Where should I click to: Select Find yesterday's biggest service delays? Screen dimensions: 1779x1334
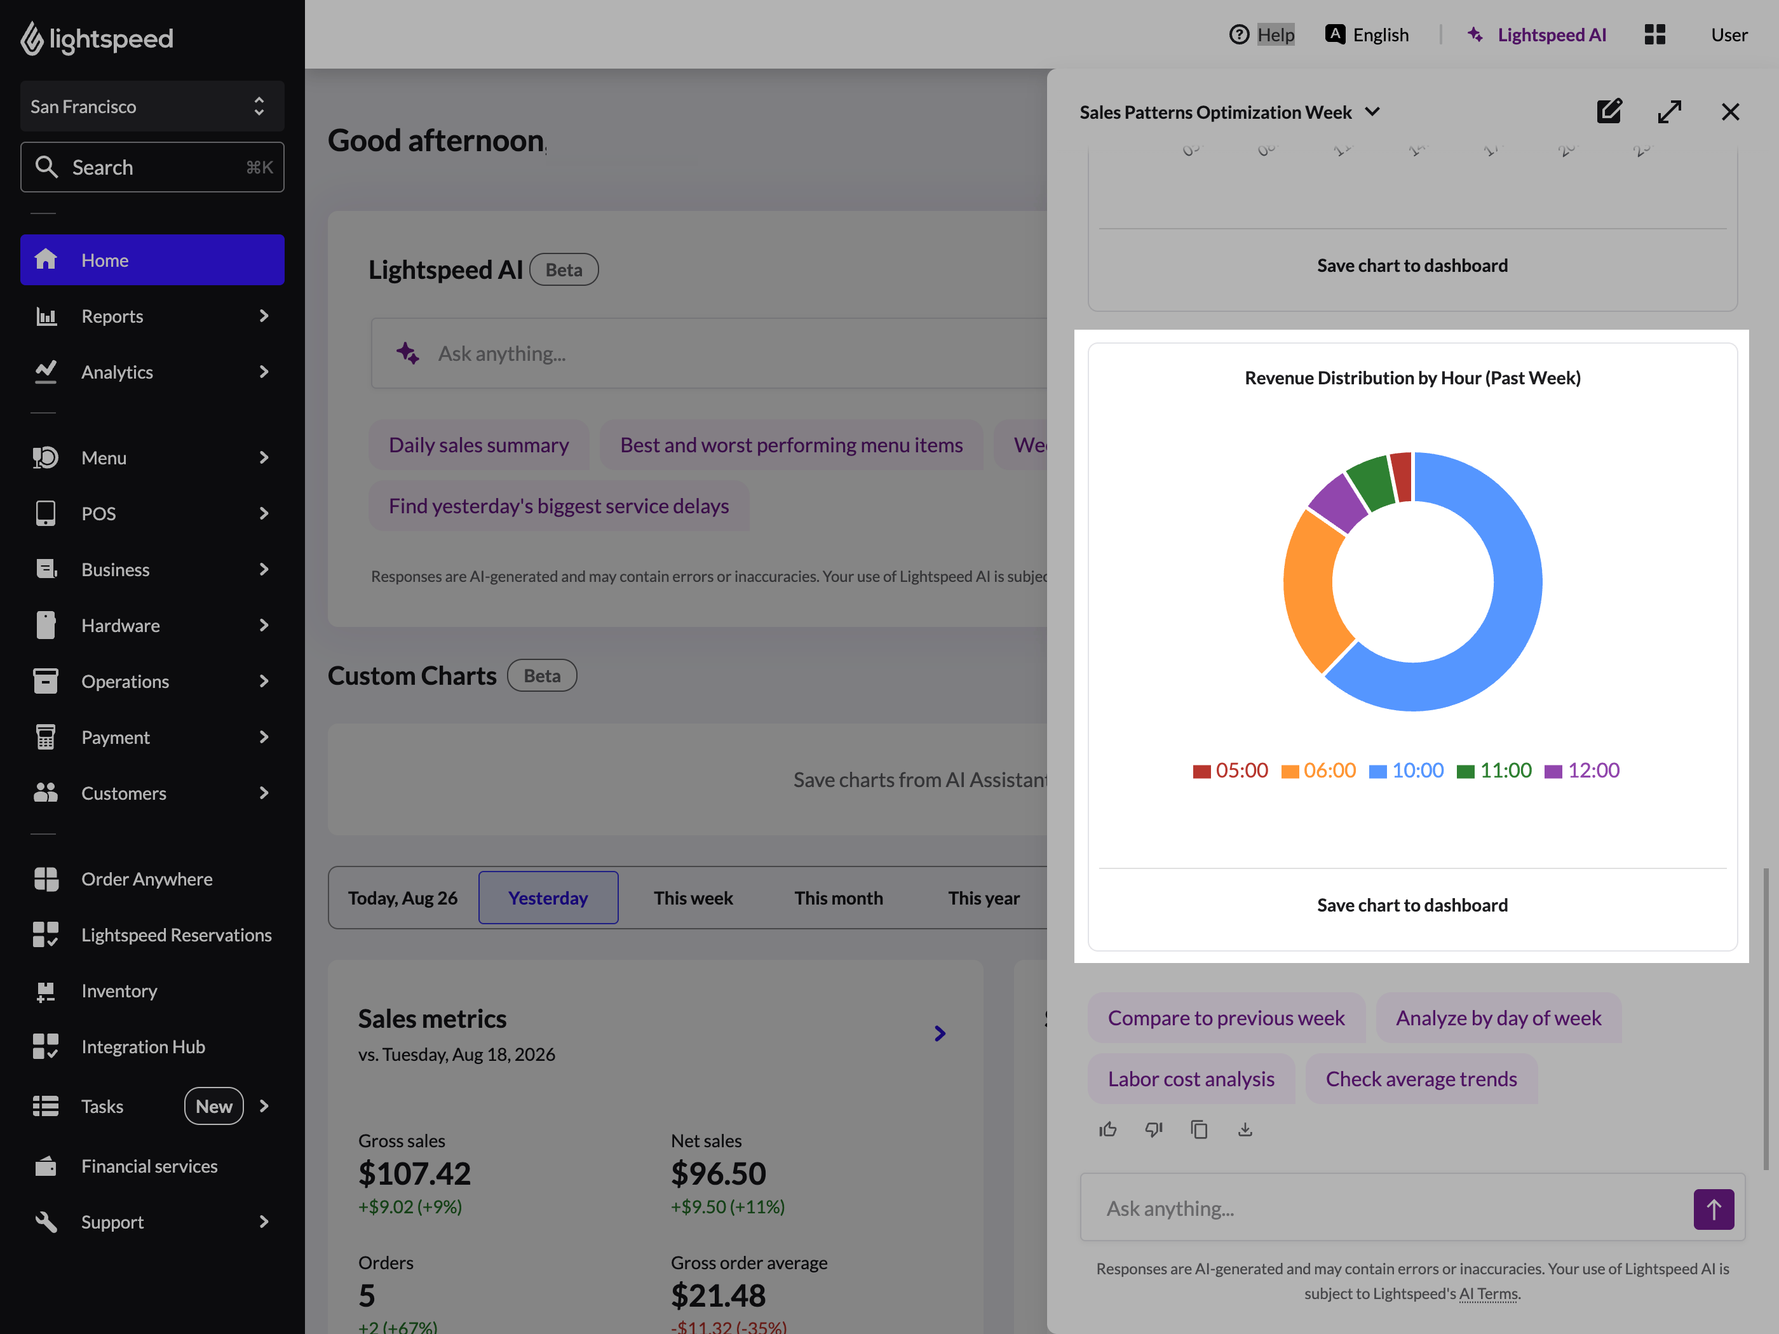pyautogui.click(x=559, y=506)
